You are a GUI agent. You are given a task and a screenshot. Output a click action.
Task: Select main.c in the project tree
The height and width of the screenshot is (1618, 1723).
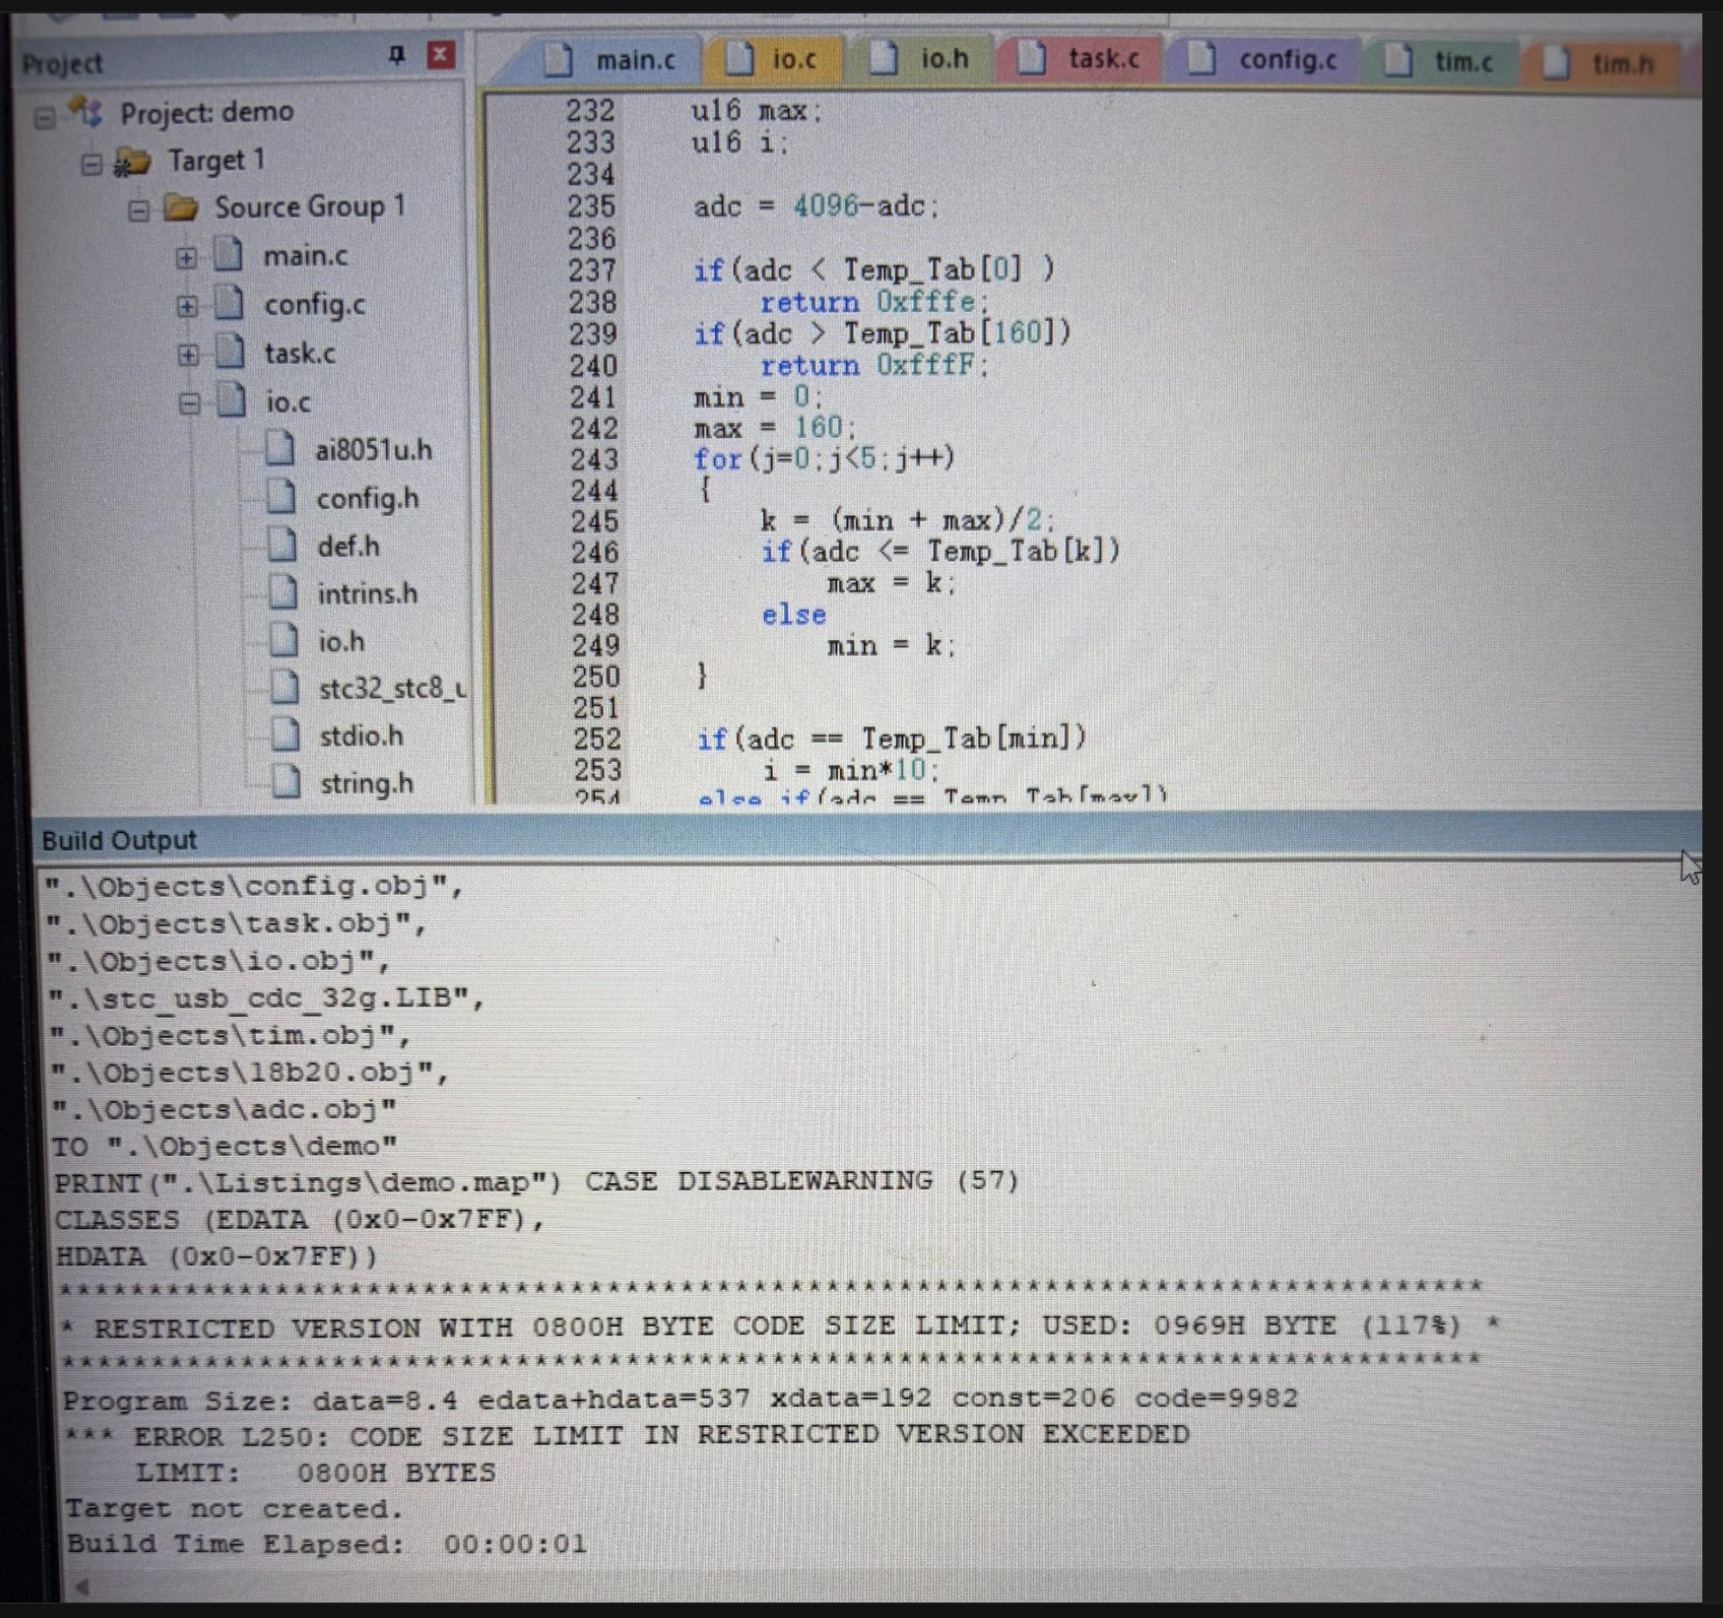(305, 257)
